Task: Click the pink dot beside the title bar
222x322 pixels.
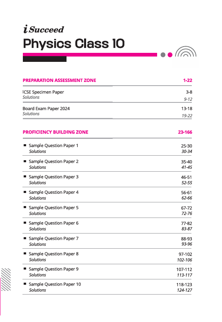Action: (x=170, y=55)
